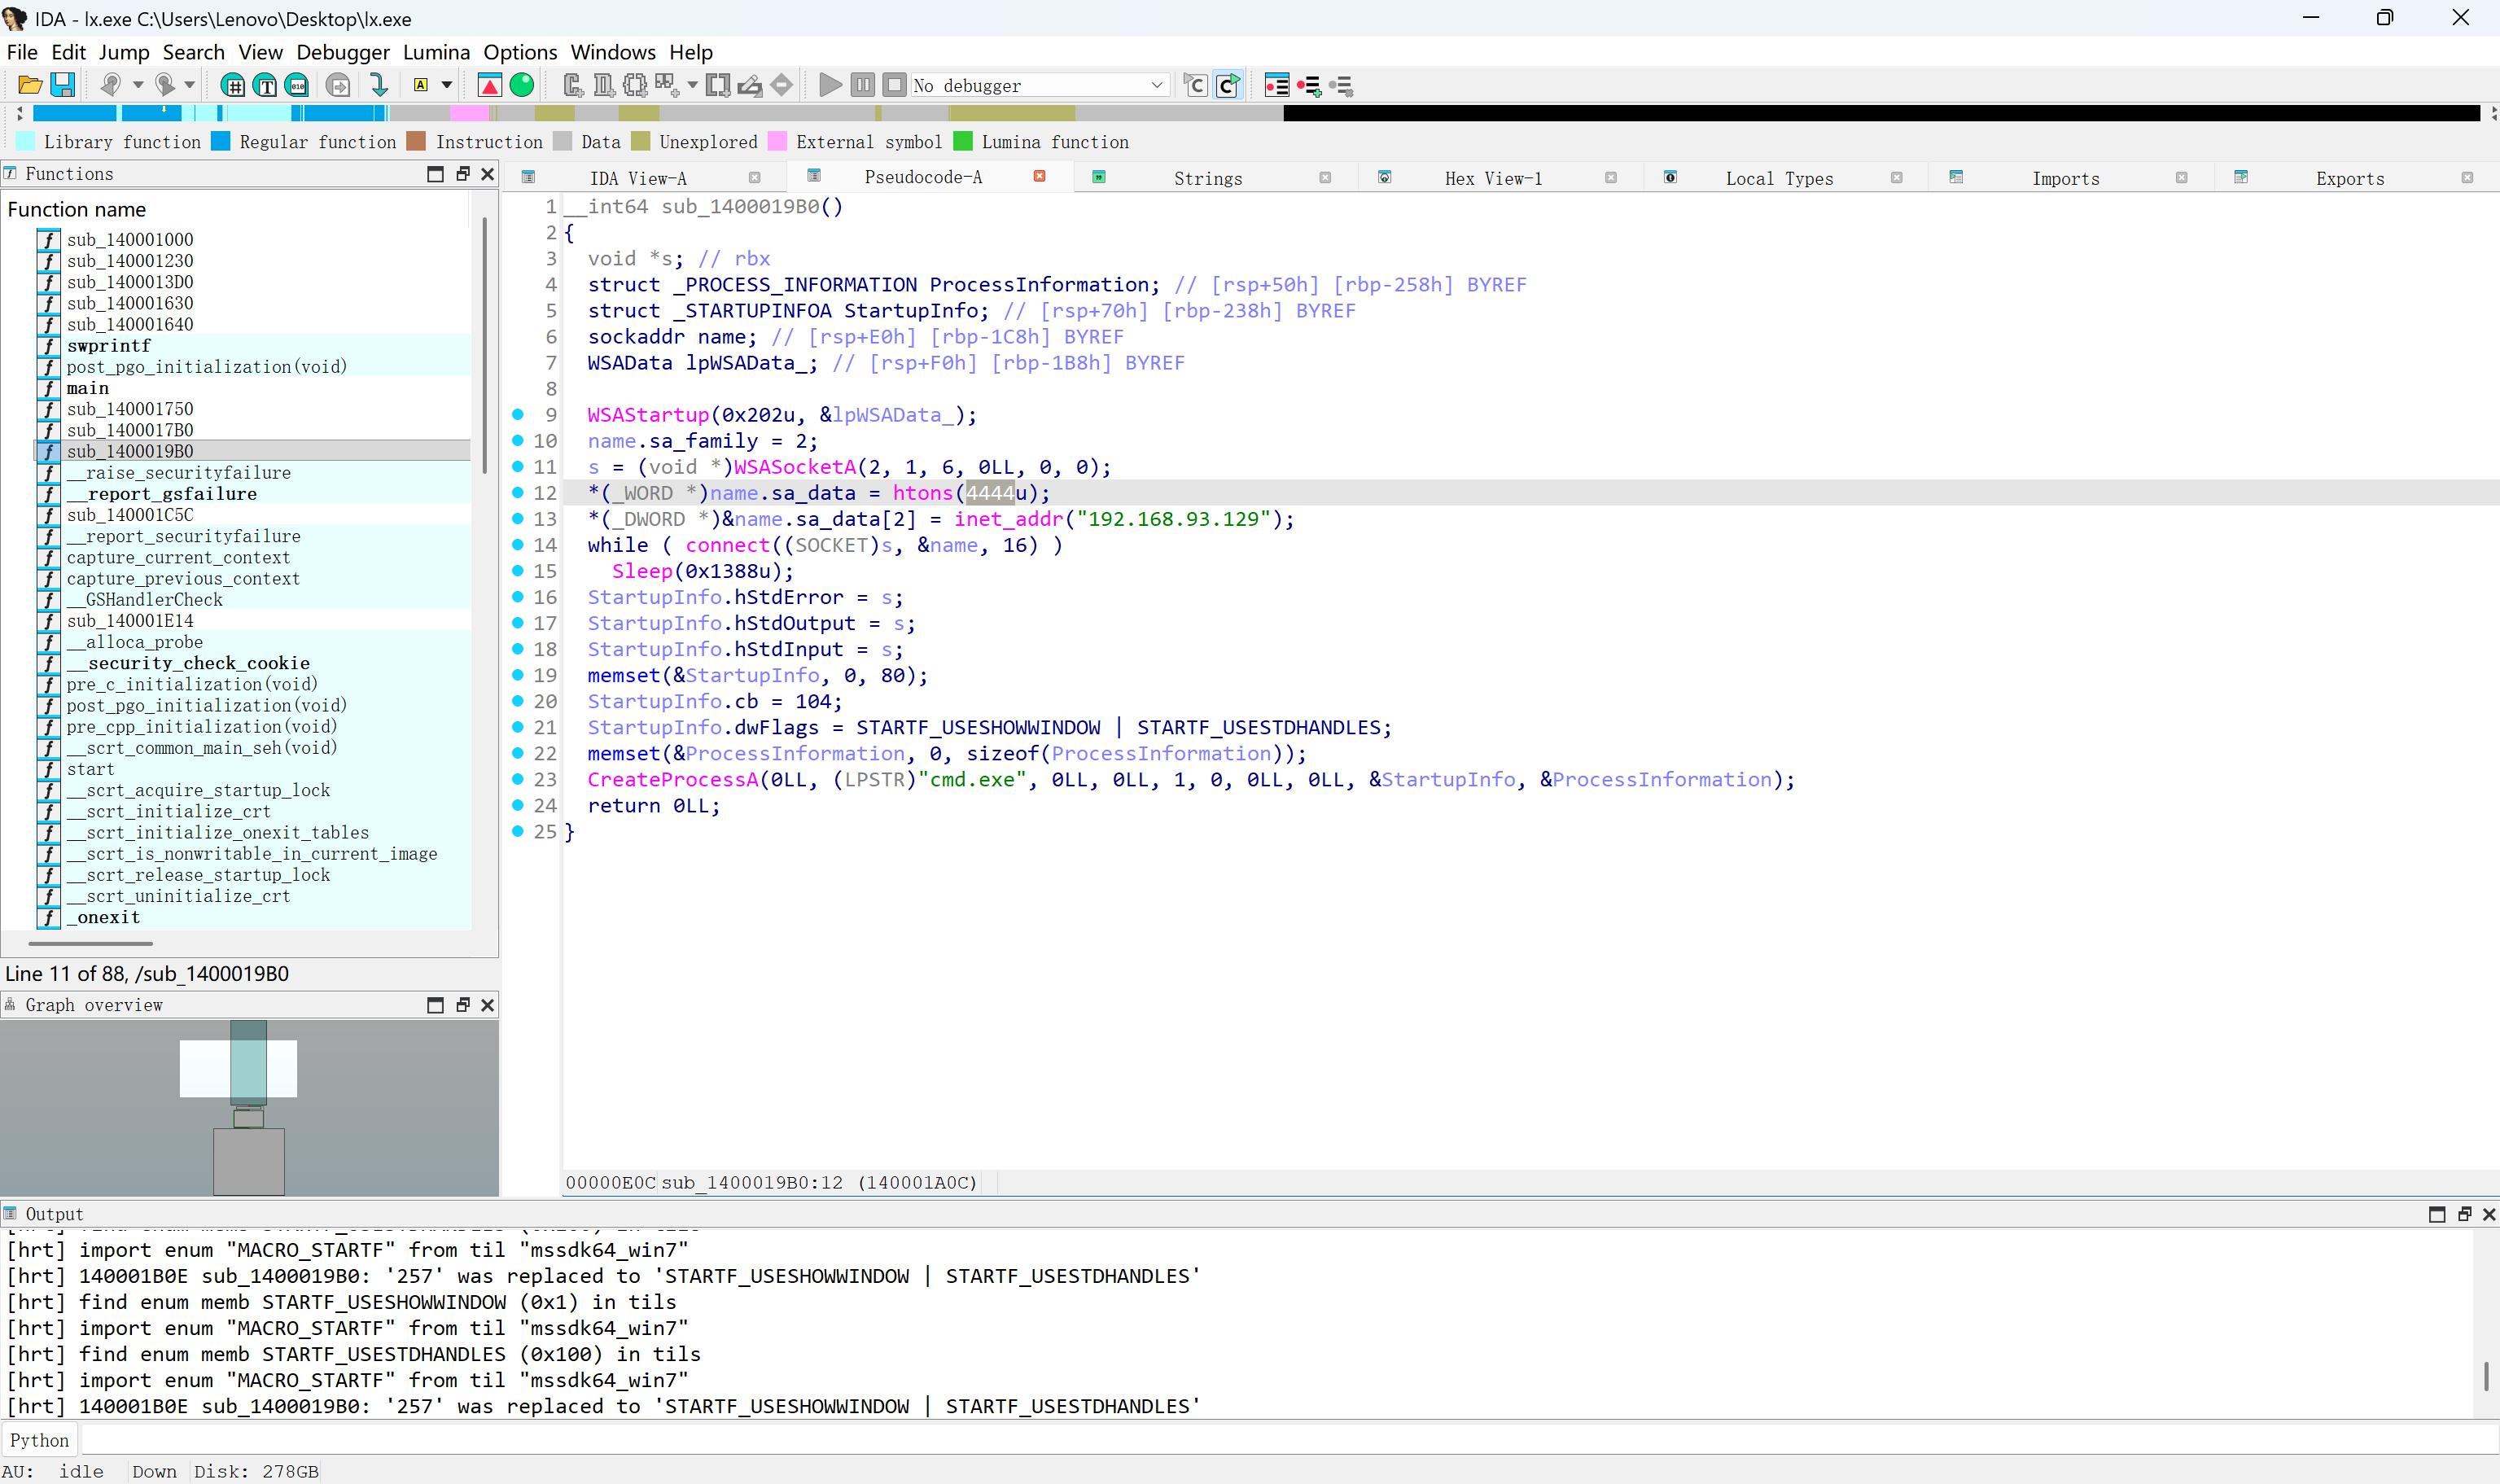2500x1484 pixels.
Task: Close the Pseudocode-A tab
Action: click(1040, 176)
